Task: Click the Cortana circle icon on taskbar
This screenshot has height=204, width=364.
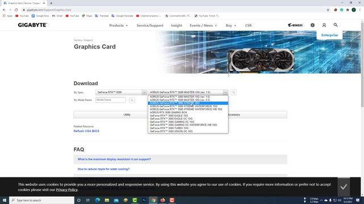Action: tap(78, 200)
